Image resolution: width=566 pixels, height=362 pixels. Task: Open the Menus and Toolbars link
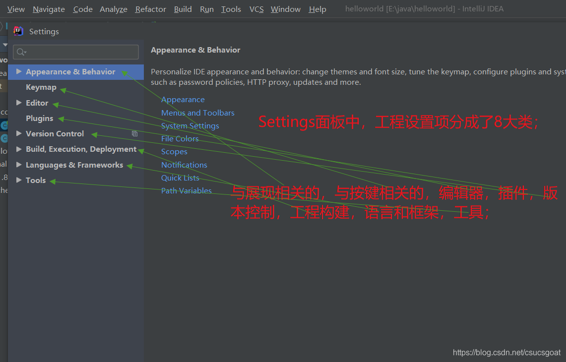coord(198,113)
